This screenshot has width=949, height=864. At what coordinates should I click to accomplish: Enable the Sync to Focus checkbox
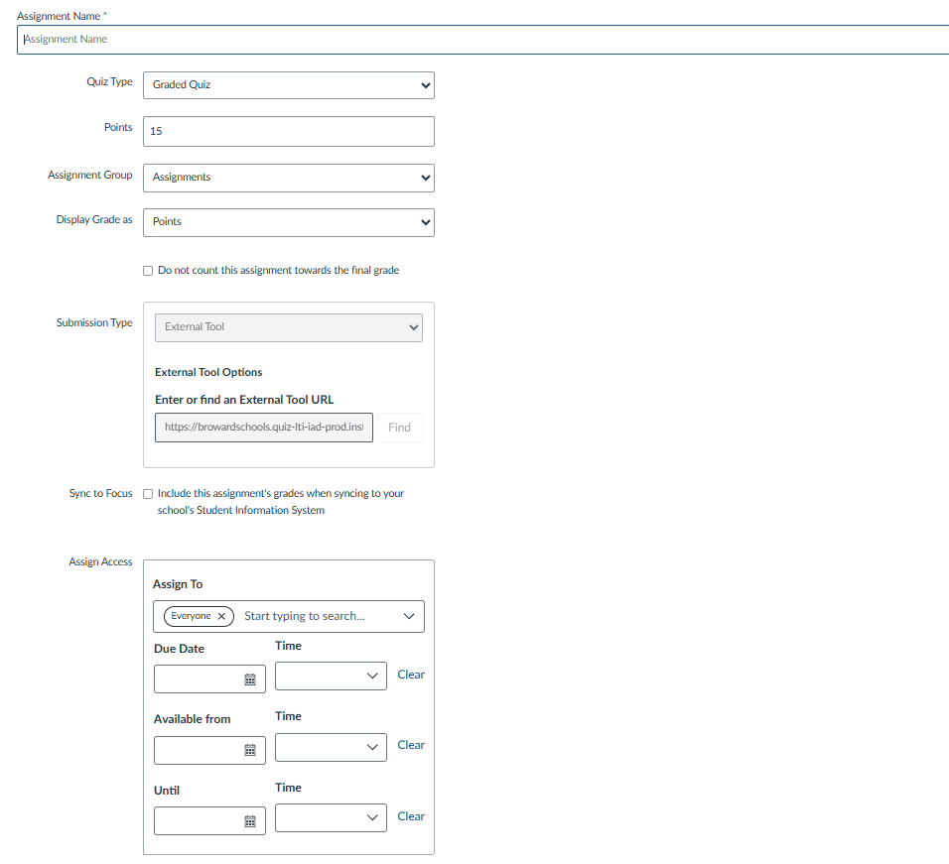coord(148,493)
